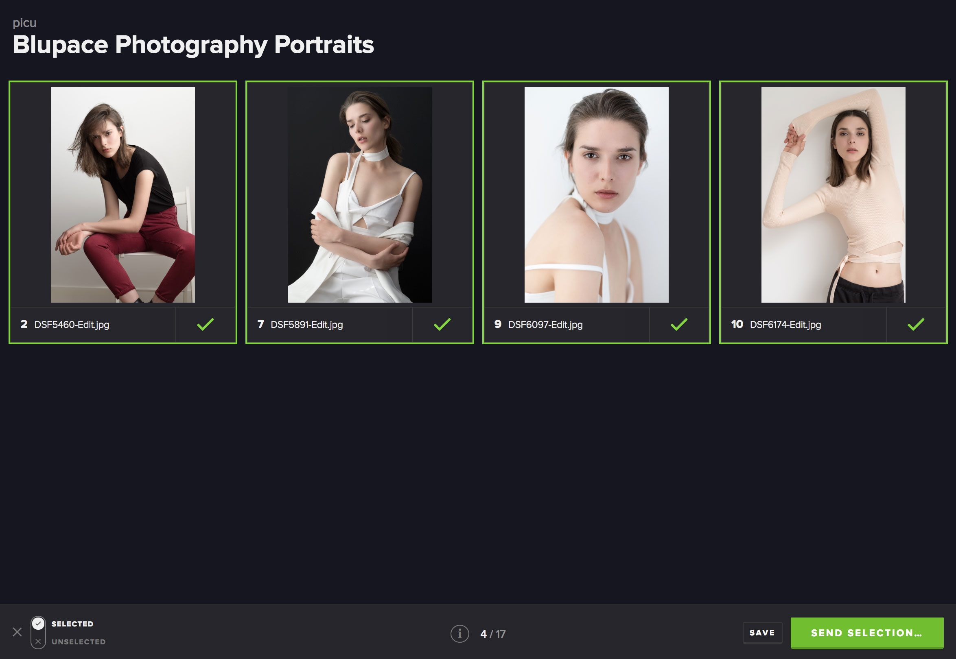Open close-up face portrait thumbnail
956x659 pixels.
(x=596, y=194)
